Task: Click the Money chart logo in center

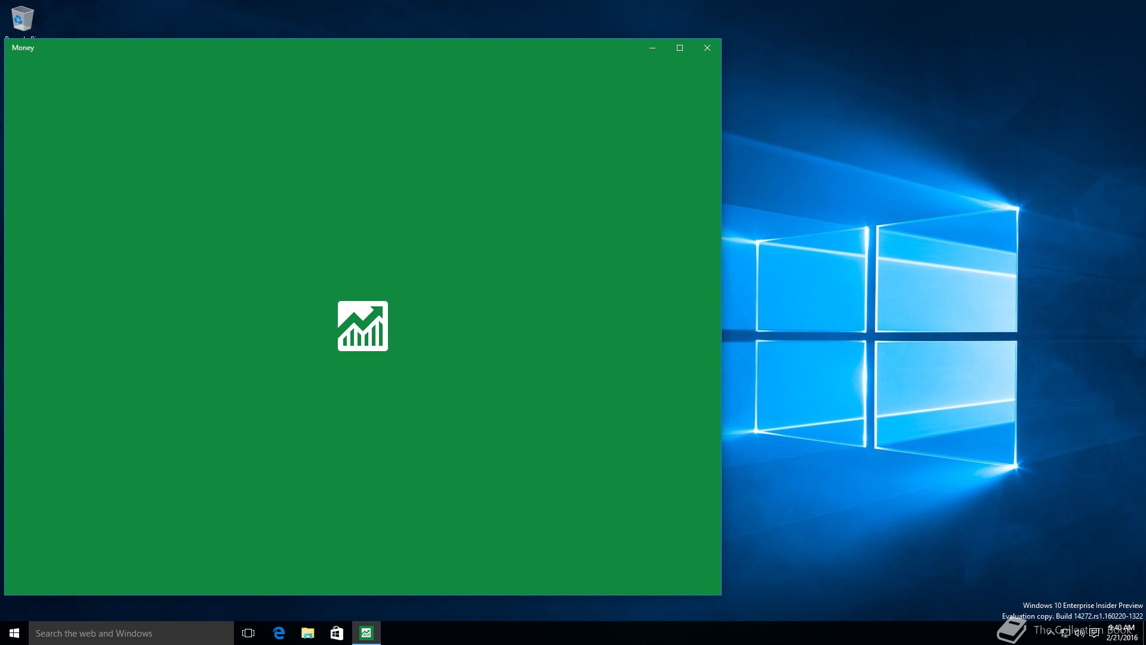Action: pyautogui.click(x=362, y=326)
